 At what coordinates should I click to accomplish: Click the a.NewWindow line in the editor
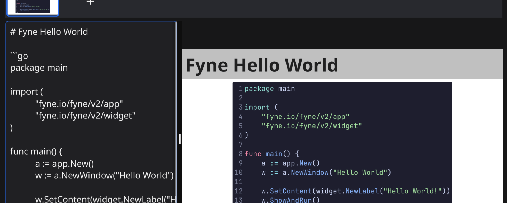coord(104,176)
